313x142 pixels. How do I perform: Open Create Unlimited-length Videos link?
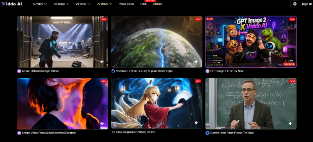click(40, 71)
